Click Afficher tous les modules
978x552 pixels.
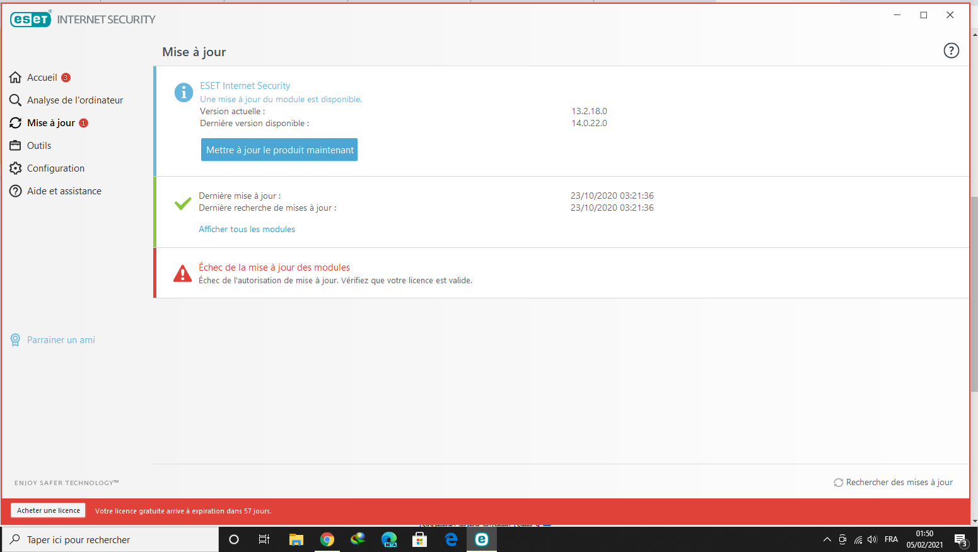tap(247, 230)
